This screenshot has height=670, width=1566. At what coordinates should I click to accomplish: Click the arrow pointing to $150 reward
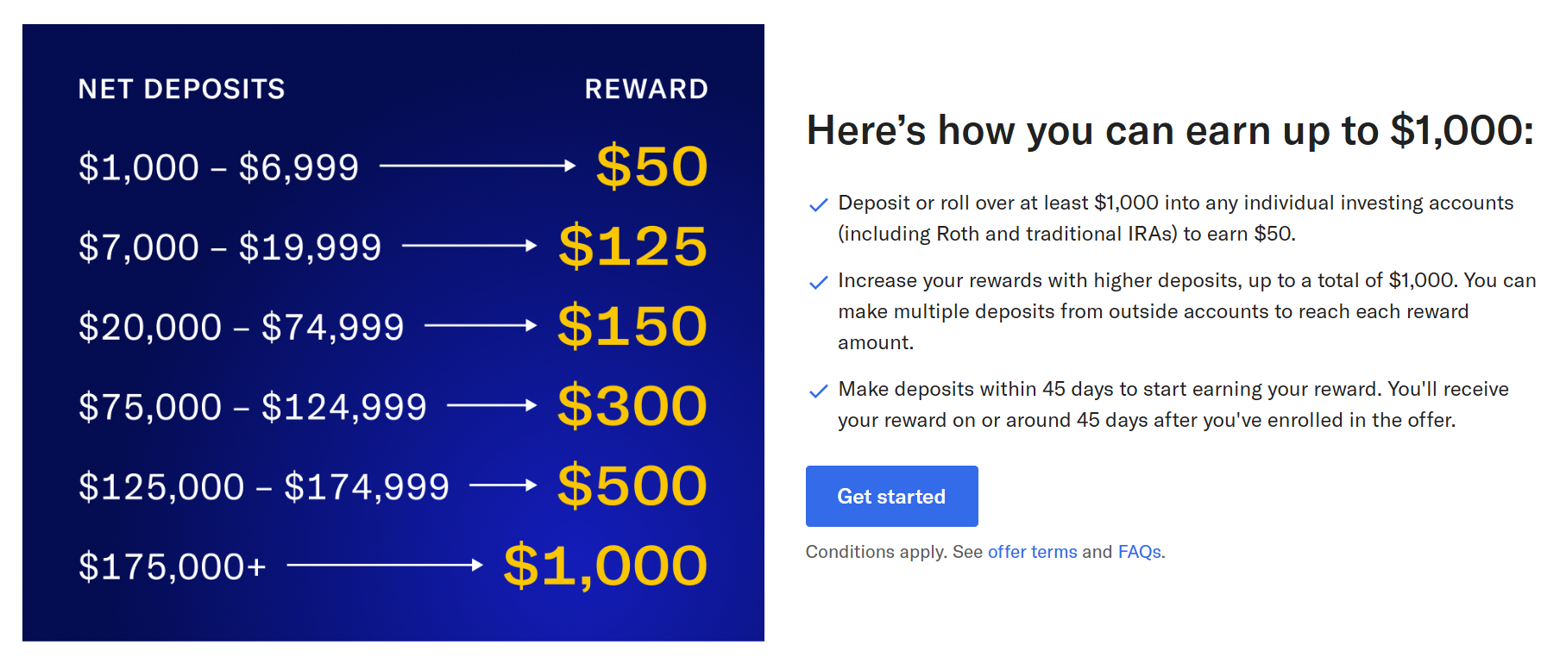click(481, 325)
